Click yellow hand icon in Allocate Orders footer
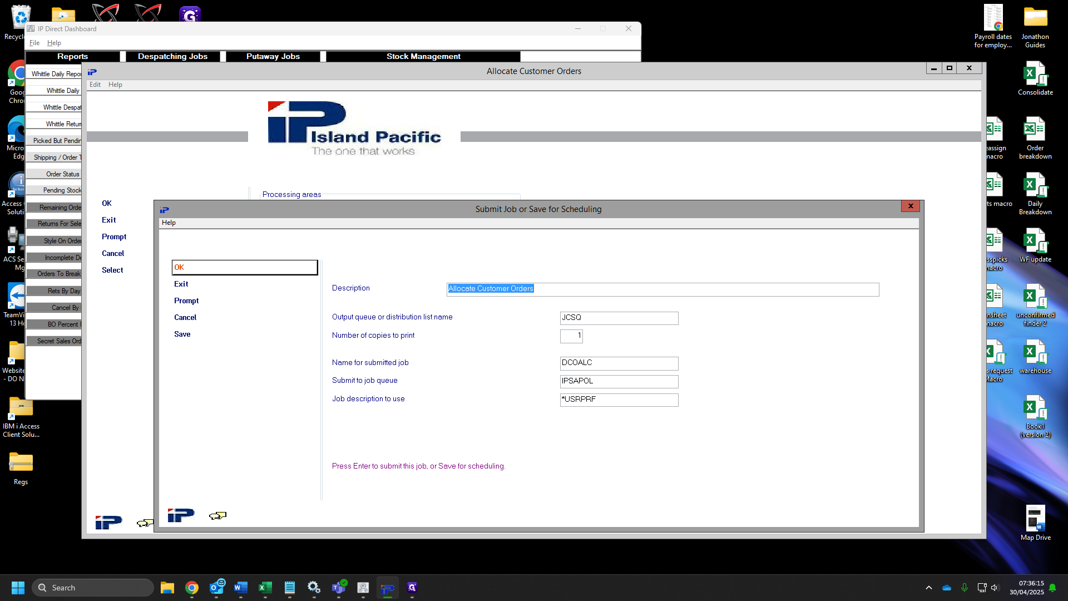This screenshot has height=601, width=1068. (145, 523)
